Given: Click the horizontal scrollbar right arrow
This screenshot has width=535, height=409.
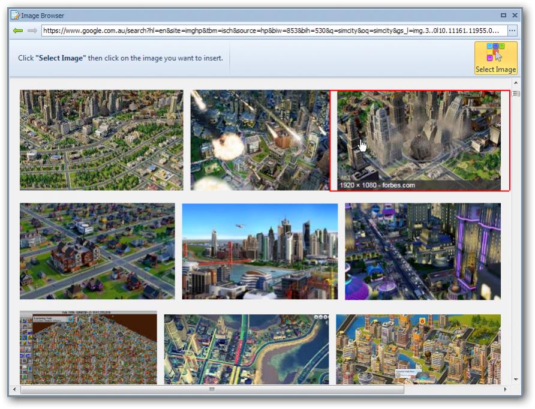Looking at the screenshot, I should 506,389.
